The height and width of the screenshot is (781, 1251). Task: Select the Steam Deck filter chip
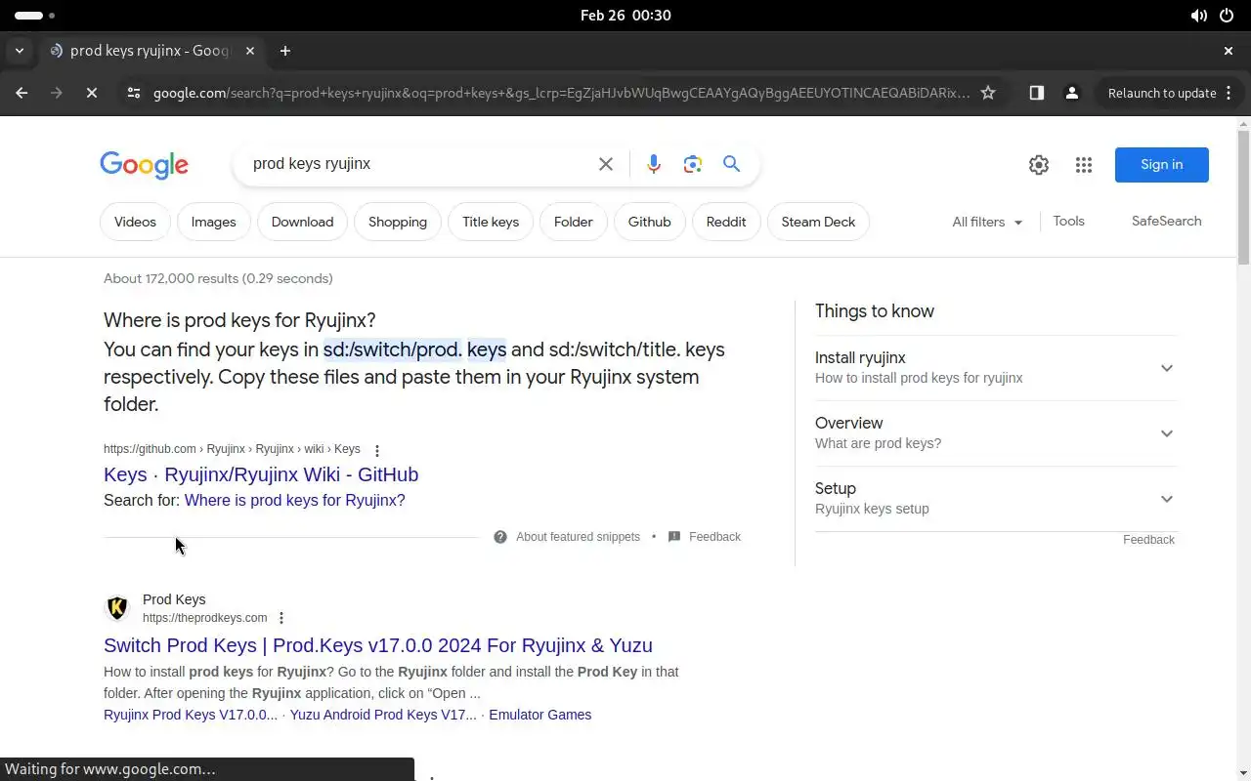coord(818,222)
